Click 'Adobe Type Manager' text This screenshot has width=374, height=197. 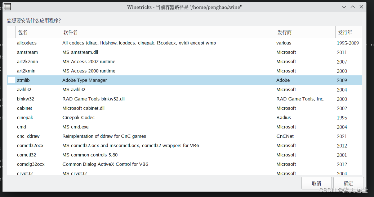click(x=84, y=80)
